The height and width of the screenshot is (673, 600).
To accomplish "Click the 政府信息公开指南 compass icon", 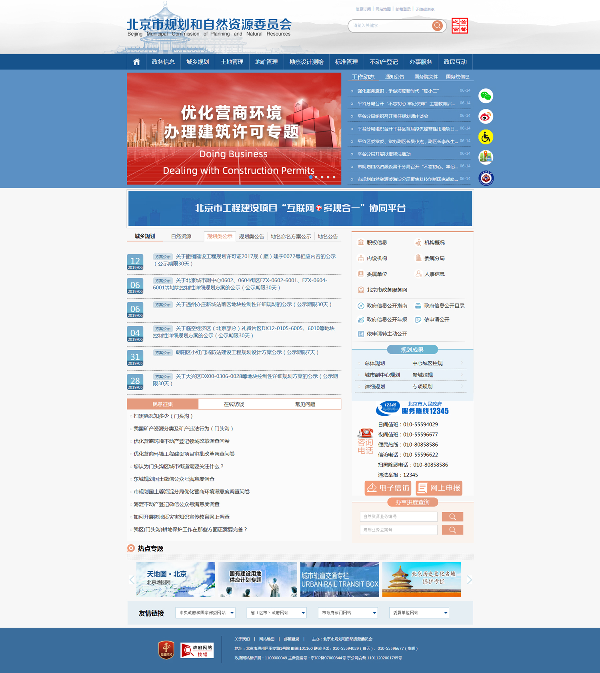I will pyautogui.click(x=361, y=306).
